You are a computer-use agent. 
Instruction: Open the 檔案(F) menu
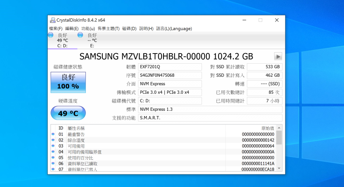click(x=56, y=29)
